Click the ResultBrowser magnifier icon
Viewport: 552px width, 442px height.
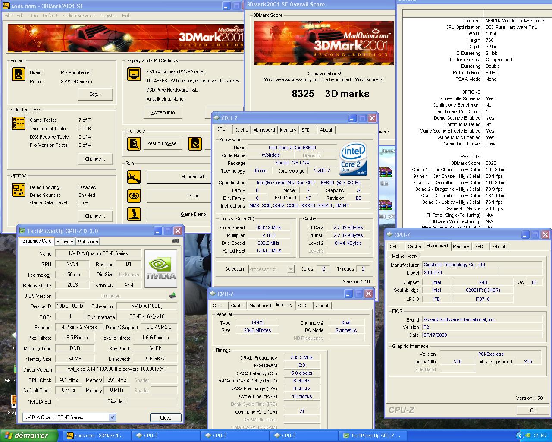pyautogui.click(x=134, y=143)
